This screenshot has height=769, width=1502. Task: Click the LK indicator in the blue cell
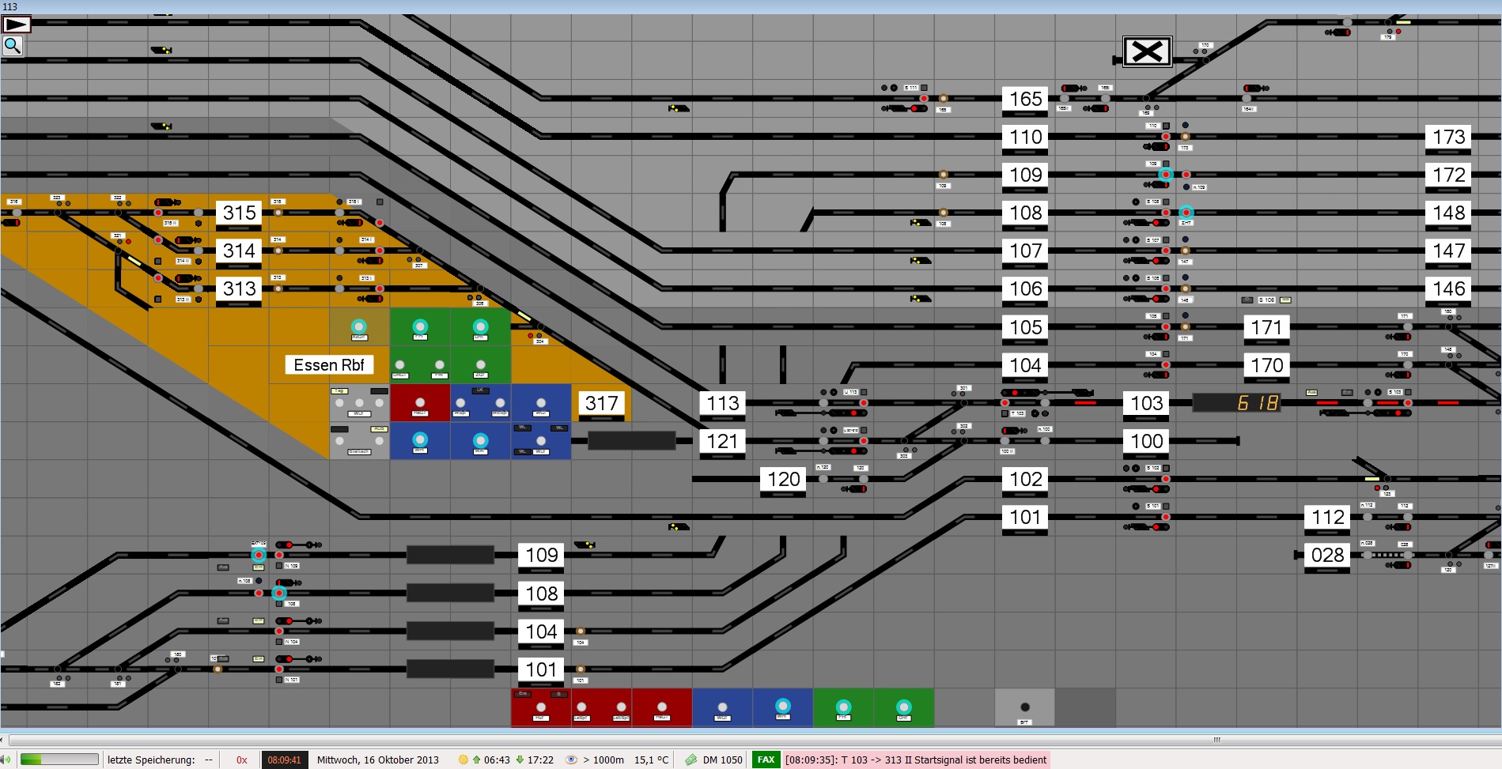pos(480,390)
